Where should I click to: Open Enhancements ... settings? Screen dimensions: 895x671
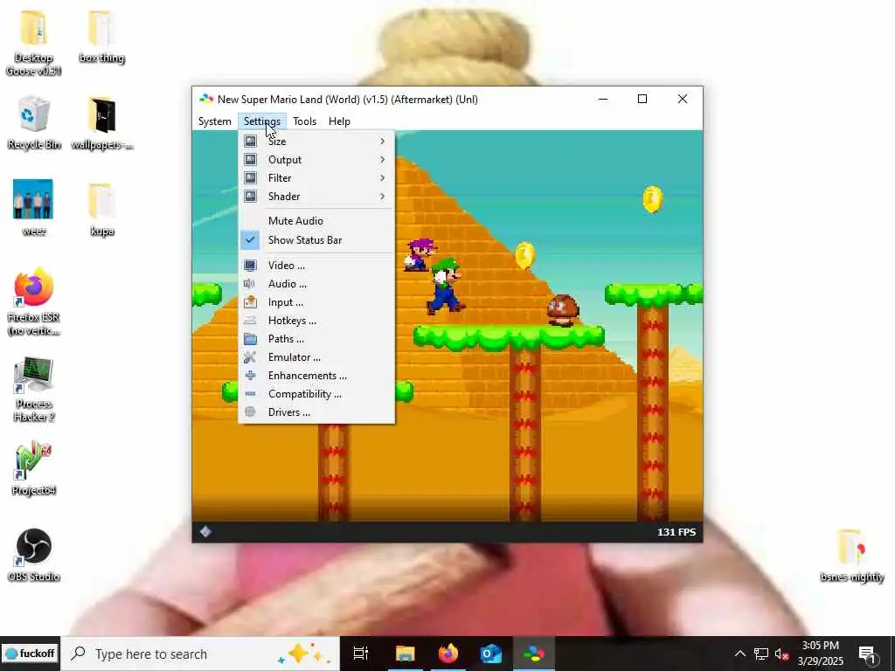point(316,376)
